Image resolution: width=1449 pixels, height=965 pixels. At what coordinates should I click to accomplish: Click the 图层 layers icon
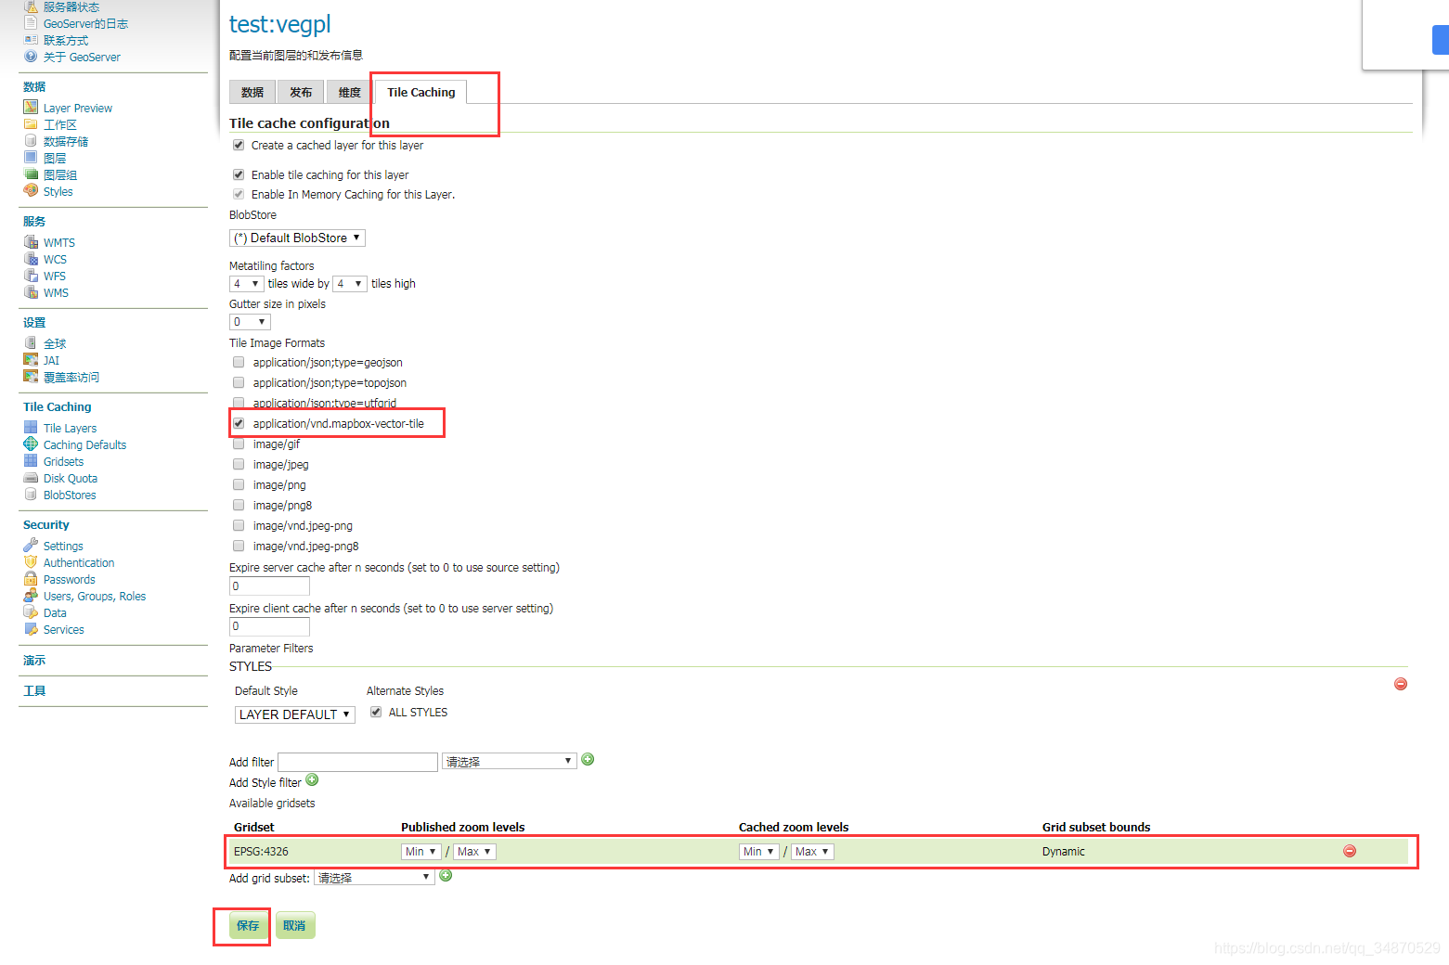click(x=31, y=158)
